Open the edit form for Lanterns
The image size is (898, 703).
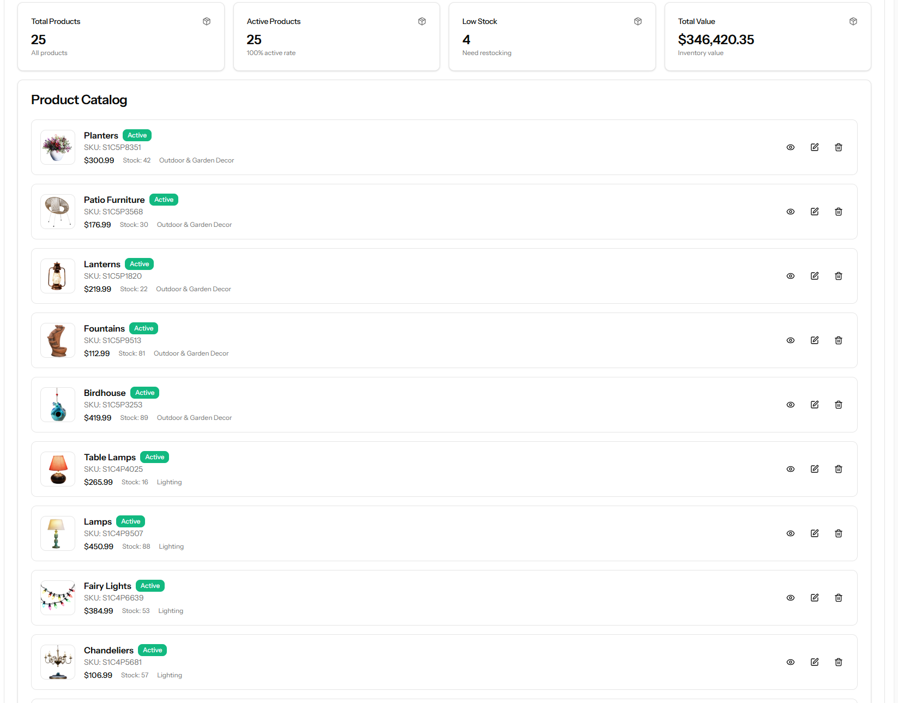click(815, 276)
